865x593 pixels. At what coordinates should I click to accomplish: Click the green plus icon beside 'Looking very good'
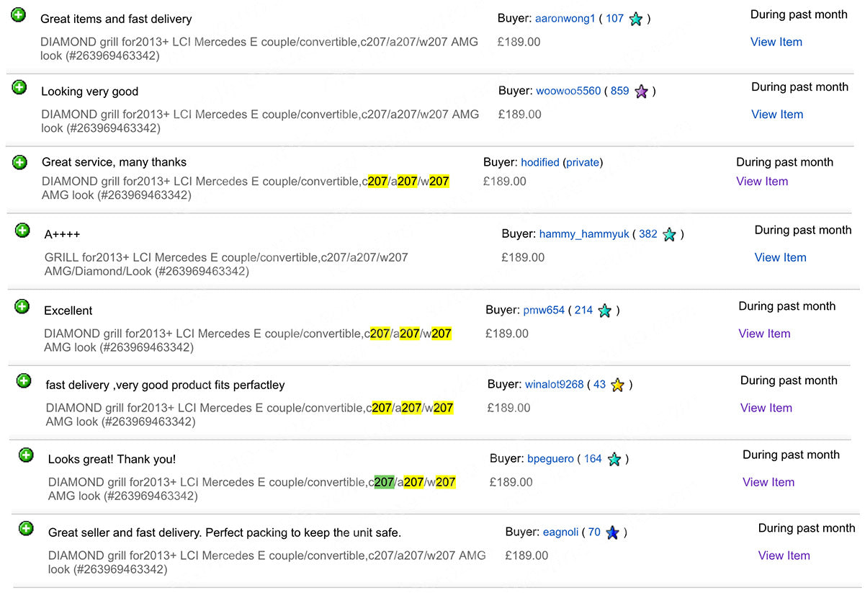(x=19, y=87)
